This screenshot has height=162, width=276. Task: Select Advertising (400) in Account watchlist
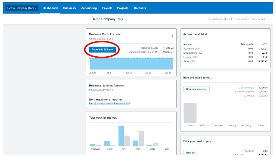click(192, 49)
